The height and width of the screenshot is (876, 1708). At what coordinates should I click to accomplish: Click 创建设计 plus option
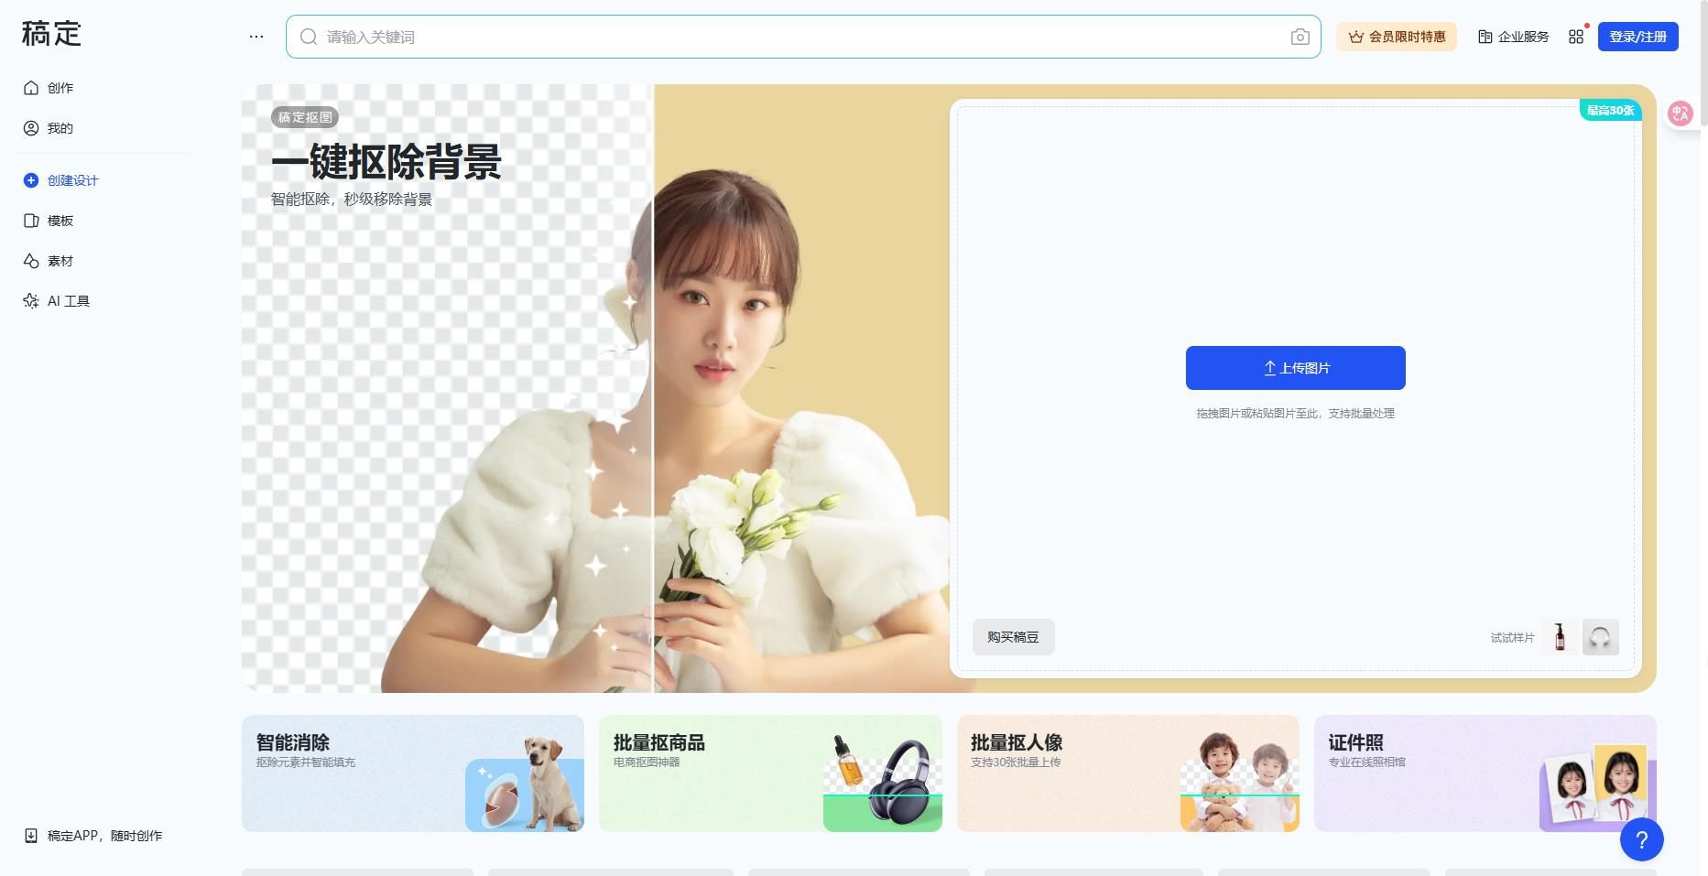tap(71, 180)
